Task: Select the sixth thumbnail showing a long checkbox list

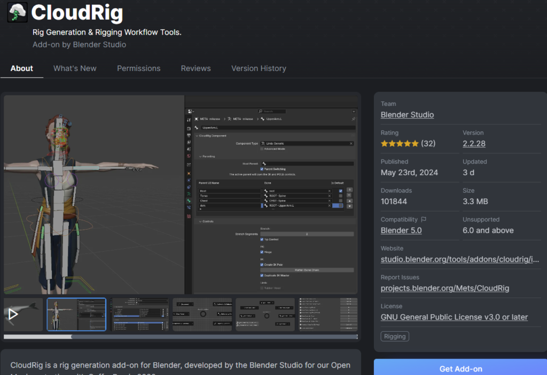Action: tap(329, 314)
